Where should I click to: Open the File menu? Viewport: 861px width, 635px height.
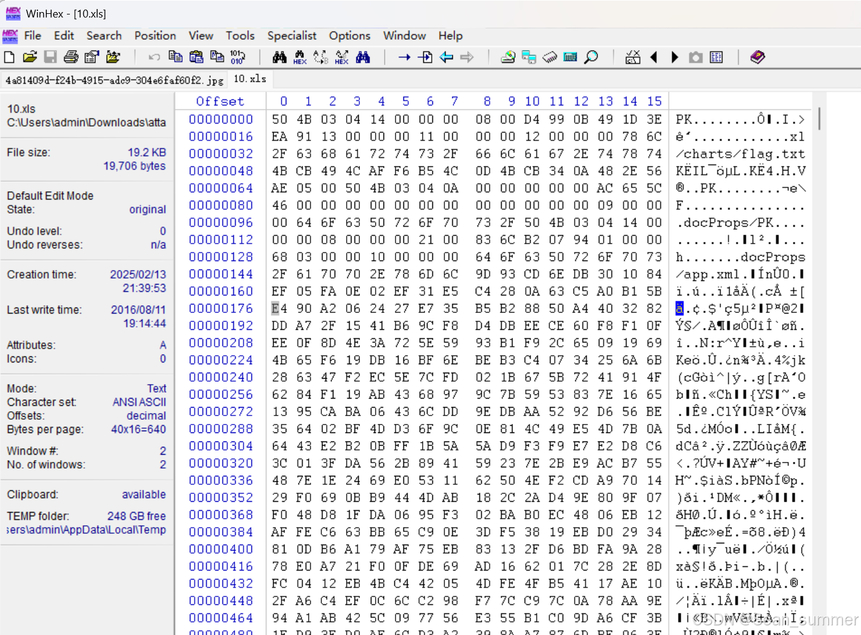[x=33, y=36]
